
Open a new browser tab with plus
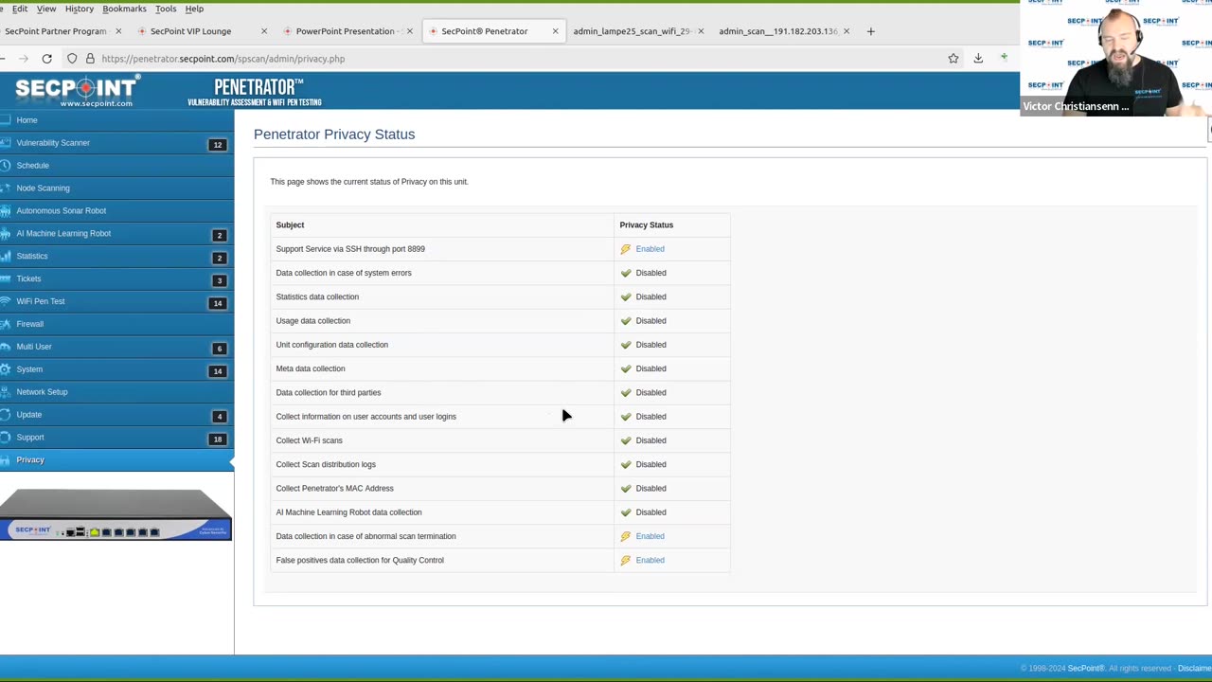click(870, 31)
